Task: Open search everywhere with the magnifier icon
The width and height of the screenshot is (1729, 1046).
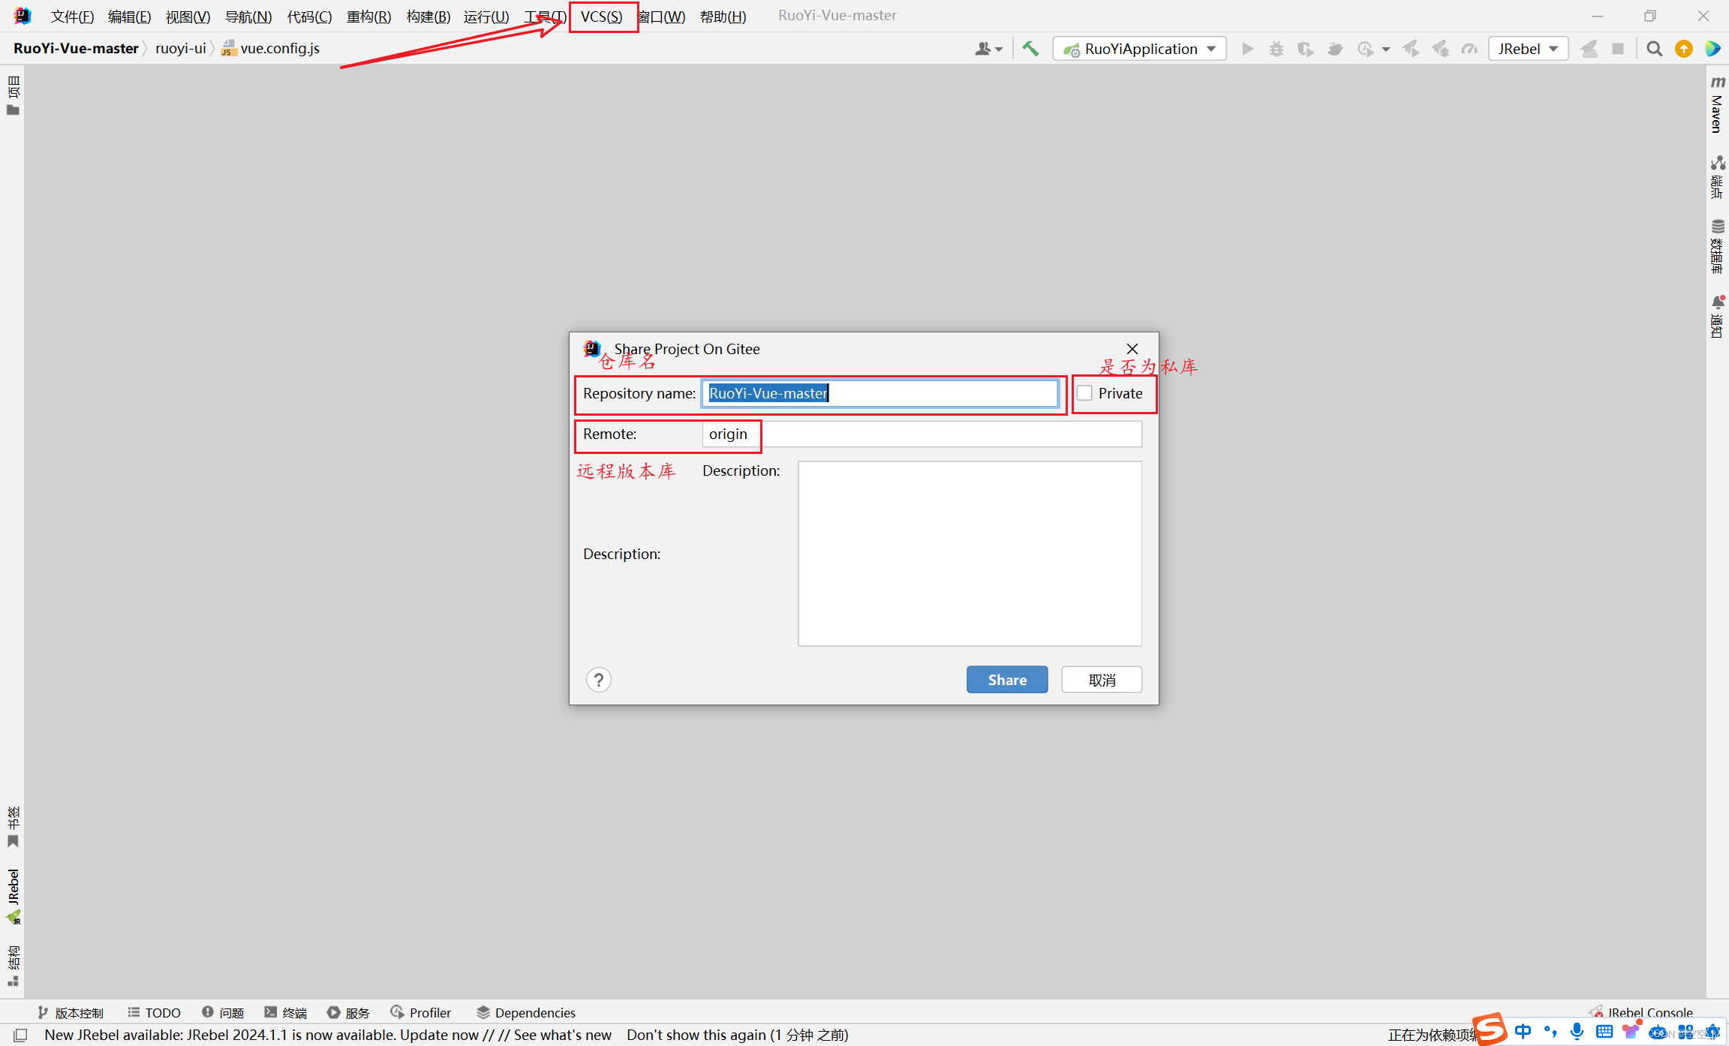Action: 1654,48
